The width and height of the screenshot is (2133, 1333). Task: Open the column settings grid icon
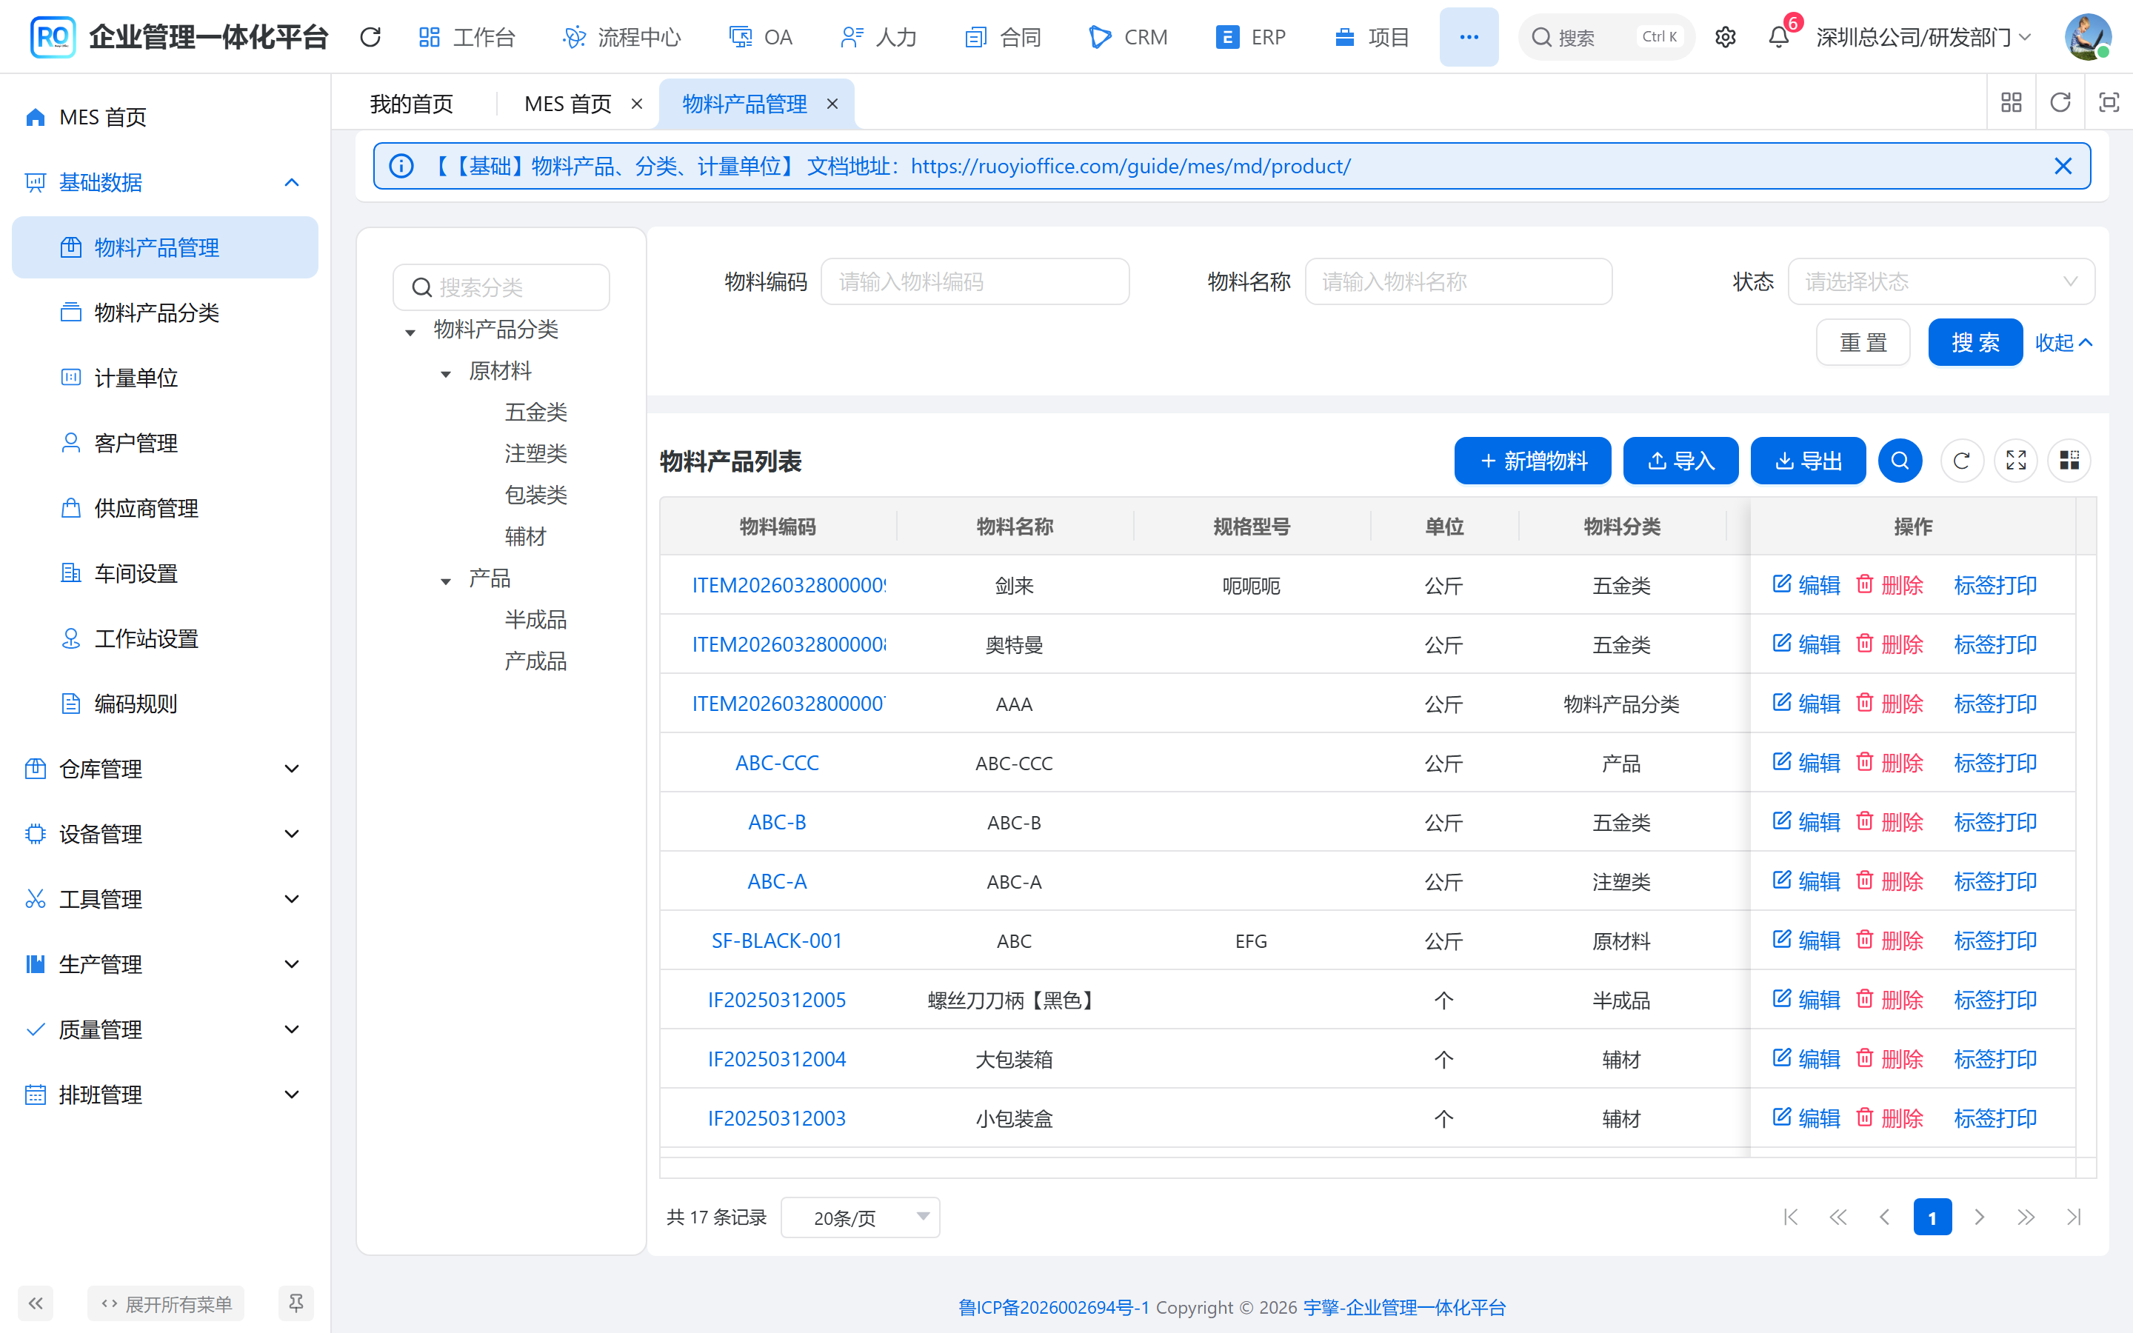point(2069,461)
